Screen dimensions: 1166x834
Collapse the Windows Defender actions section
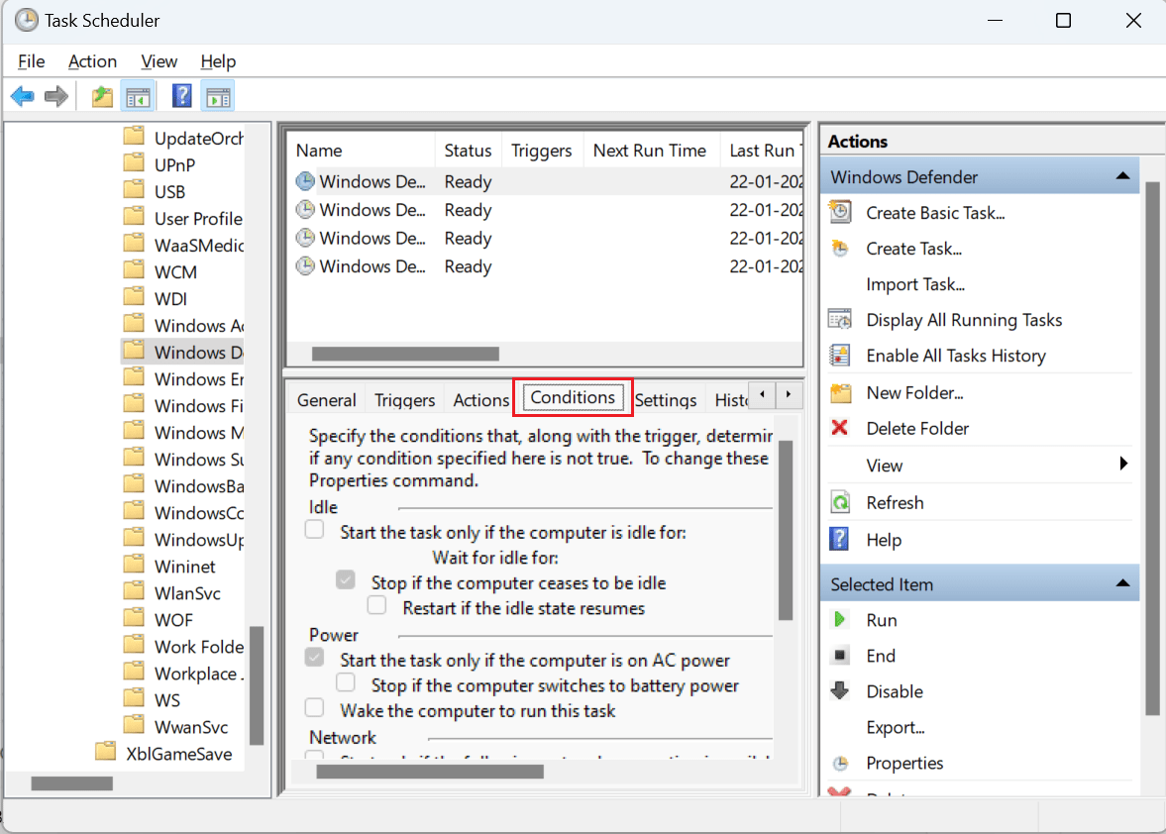coord(1122,174)
